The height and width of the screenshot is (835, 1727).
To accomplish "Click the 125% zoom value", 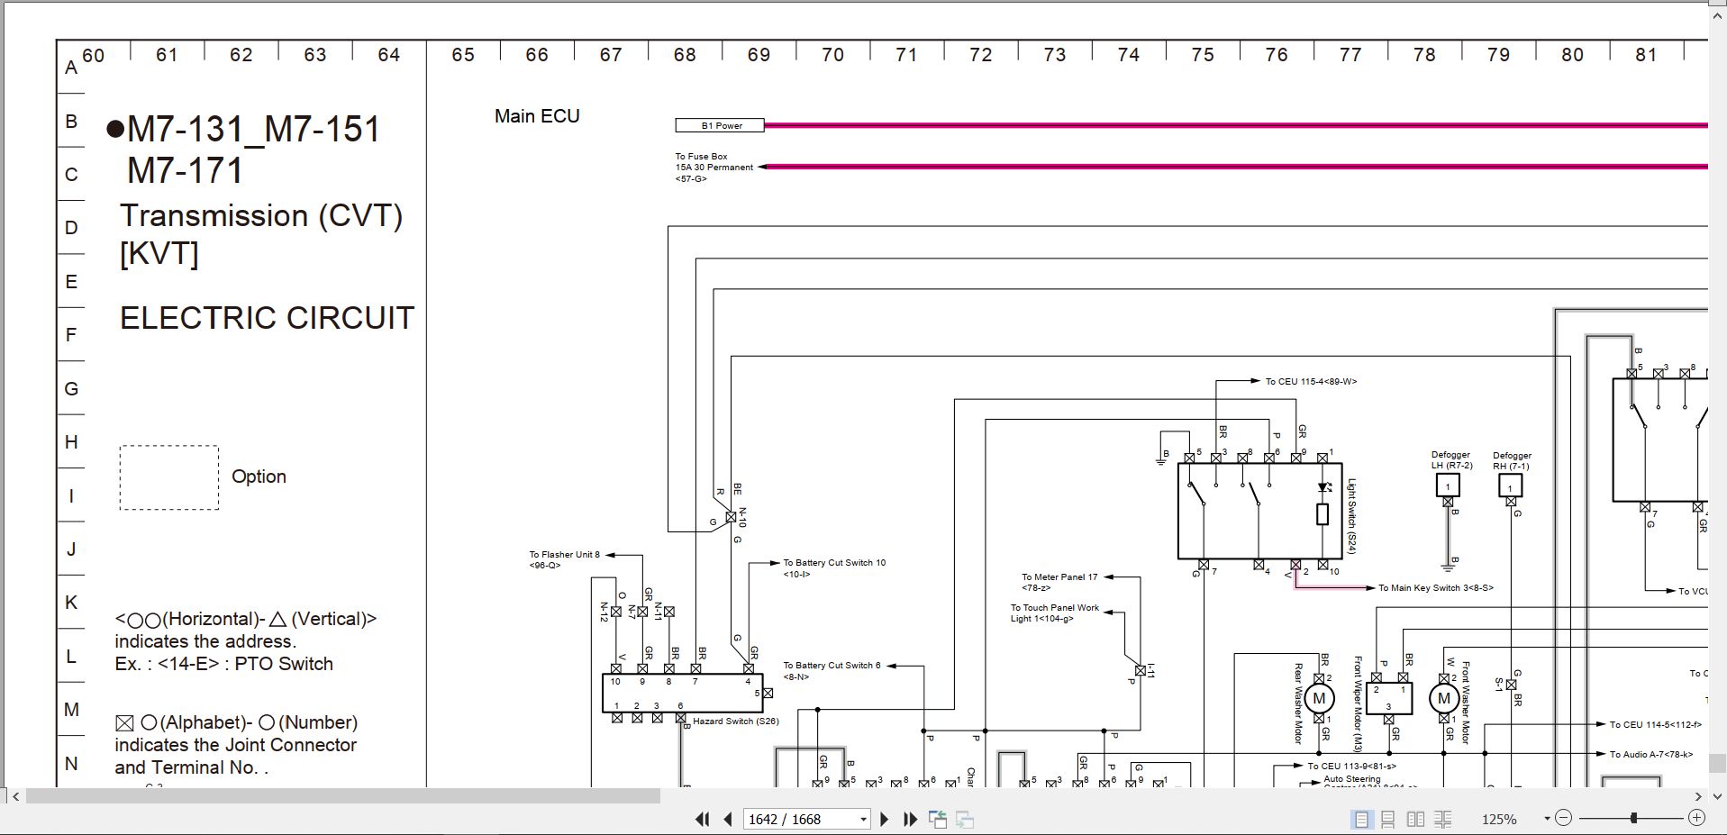I will coord(1499,819).
